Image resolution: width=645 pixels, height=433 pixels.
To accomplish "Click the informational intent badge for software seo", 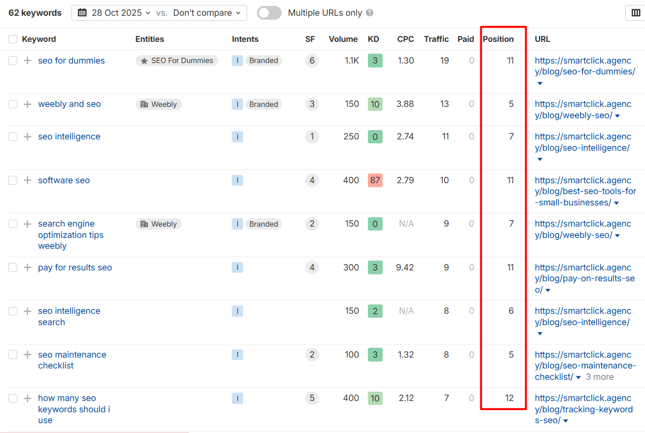I will [x=237, y=180].
